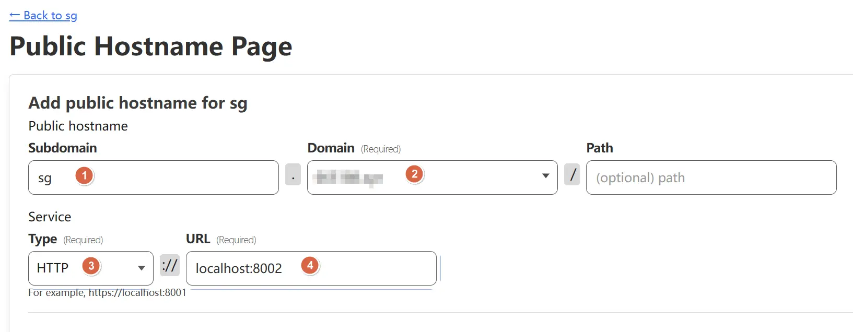Click the Public Hostname Page heading
Image resolution: width=853 pixels, height=332 pixels.
pyautogui.click(x=151, y=46)
